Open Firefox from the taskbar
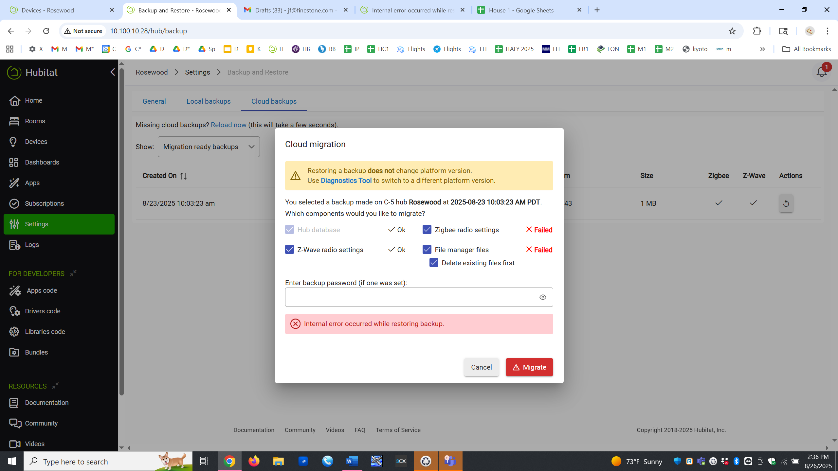 [254, 461]
